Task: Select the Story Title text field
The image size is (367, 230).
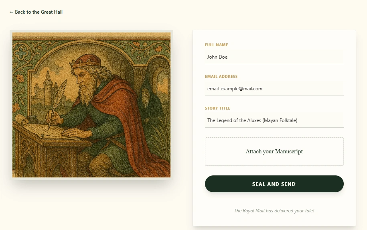Action: (274, 120)
